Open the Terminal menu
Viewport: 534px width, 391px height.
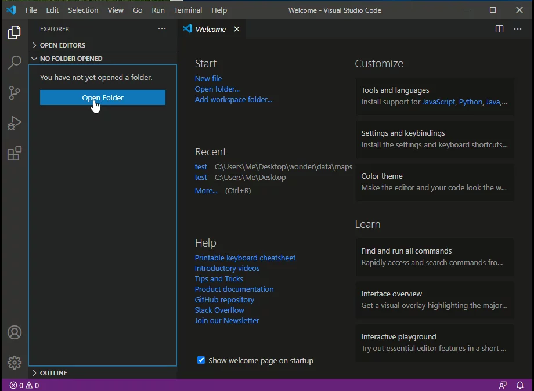[188, 10]
